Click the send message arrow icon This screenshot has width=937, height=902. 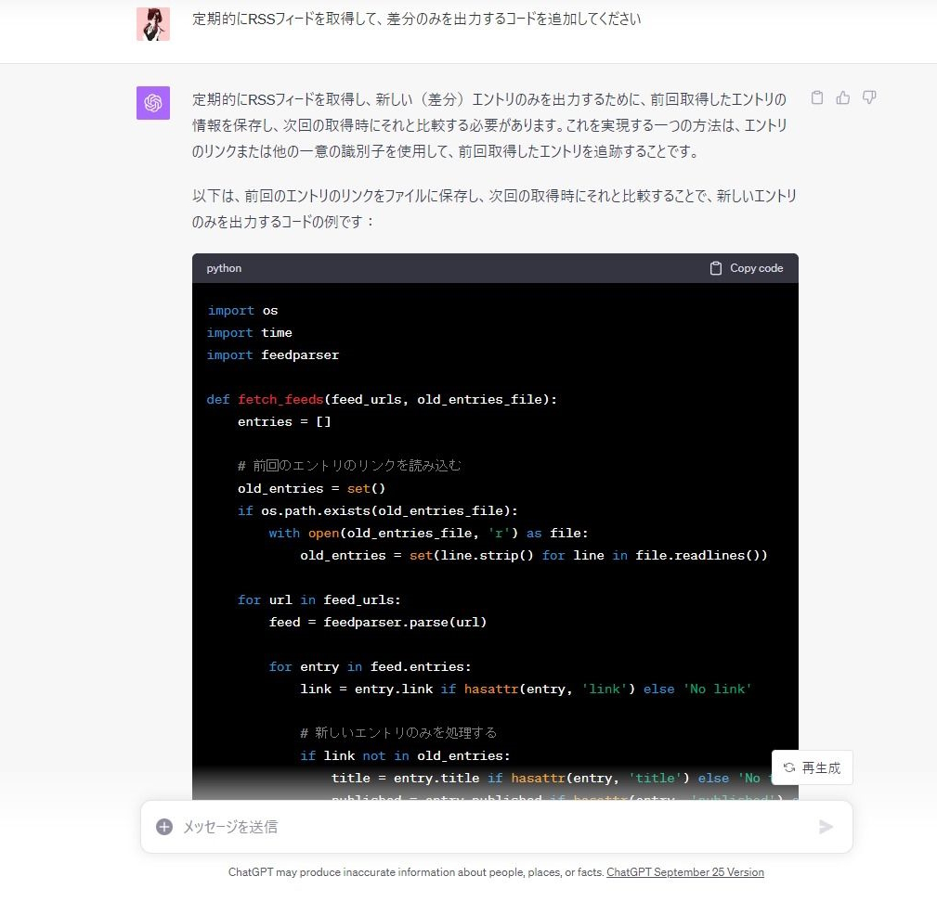pos(826,827)
